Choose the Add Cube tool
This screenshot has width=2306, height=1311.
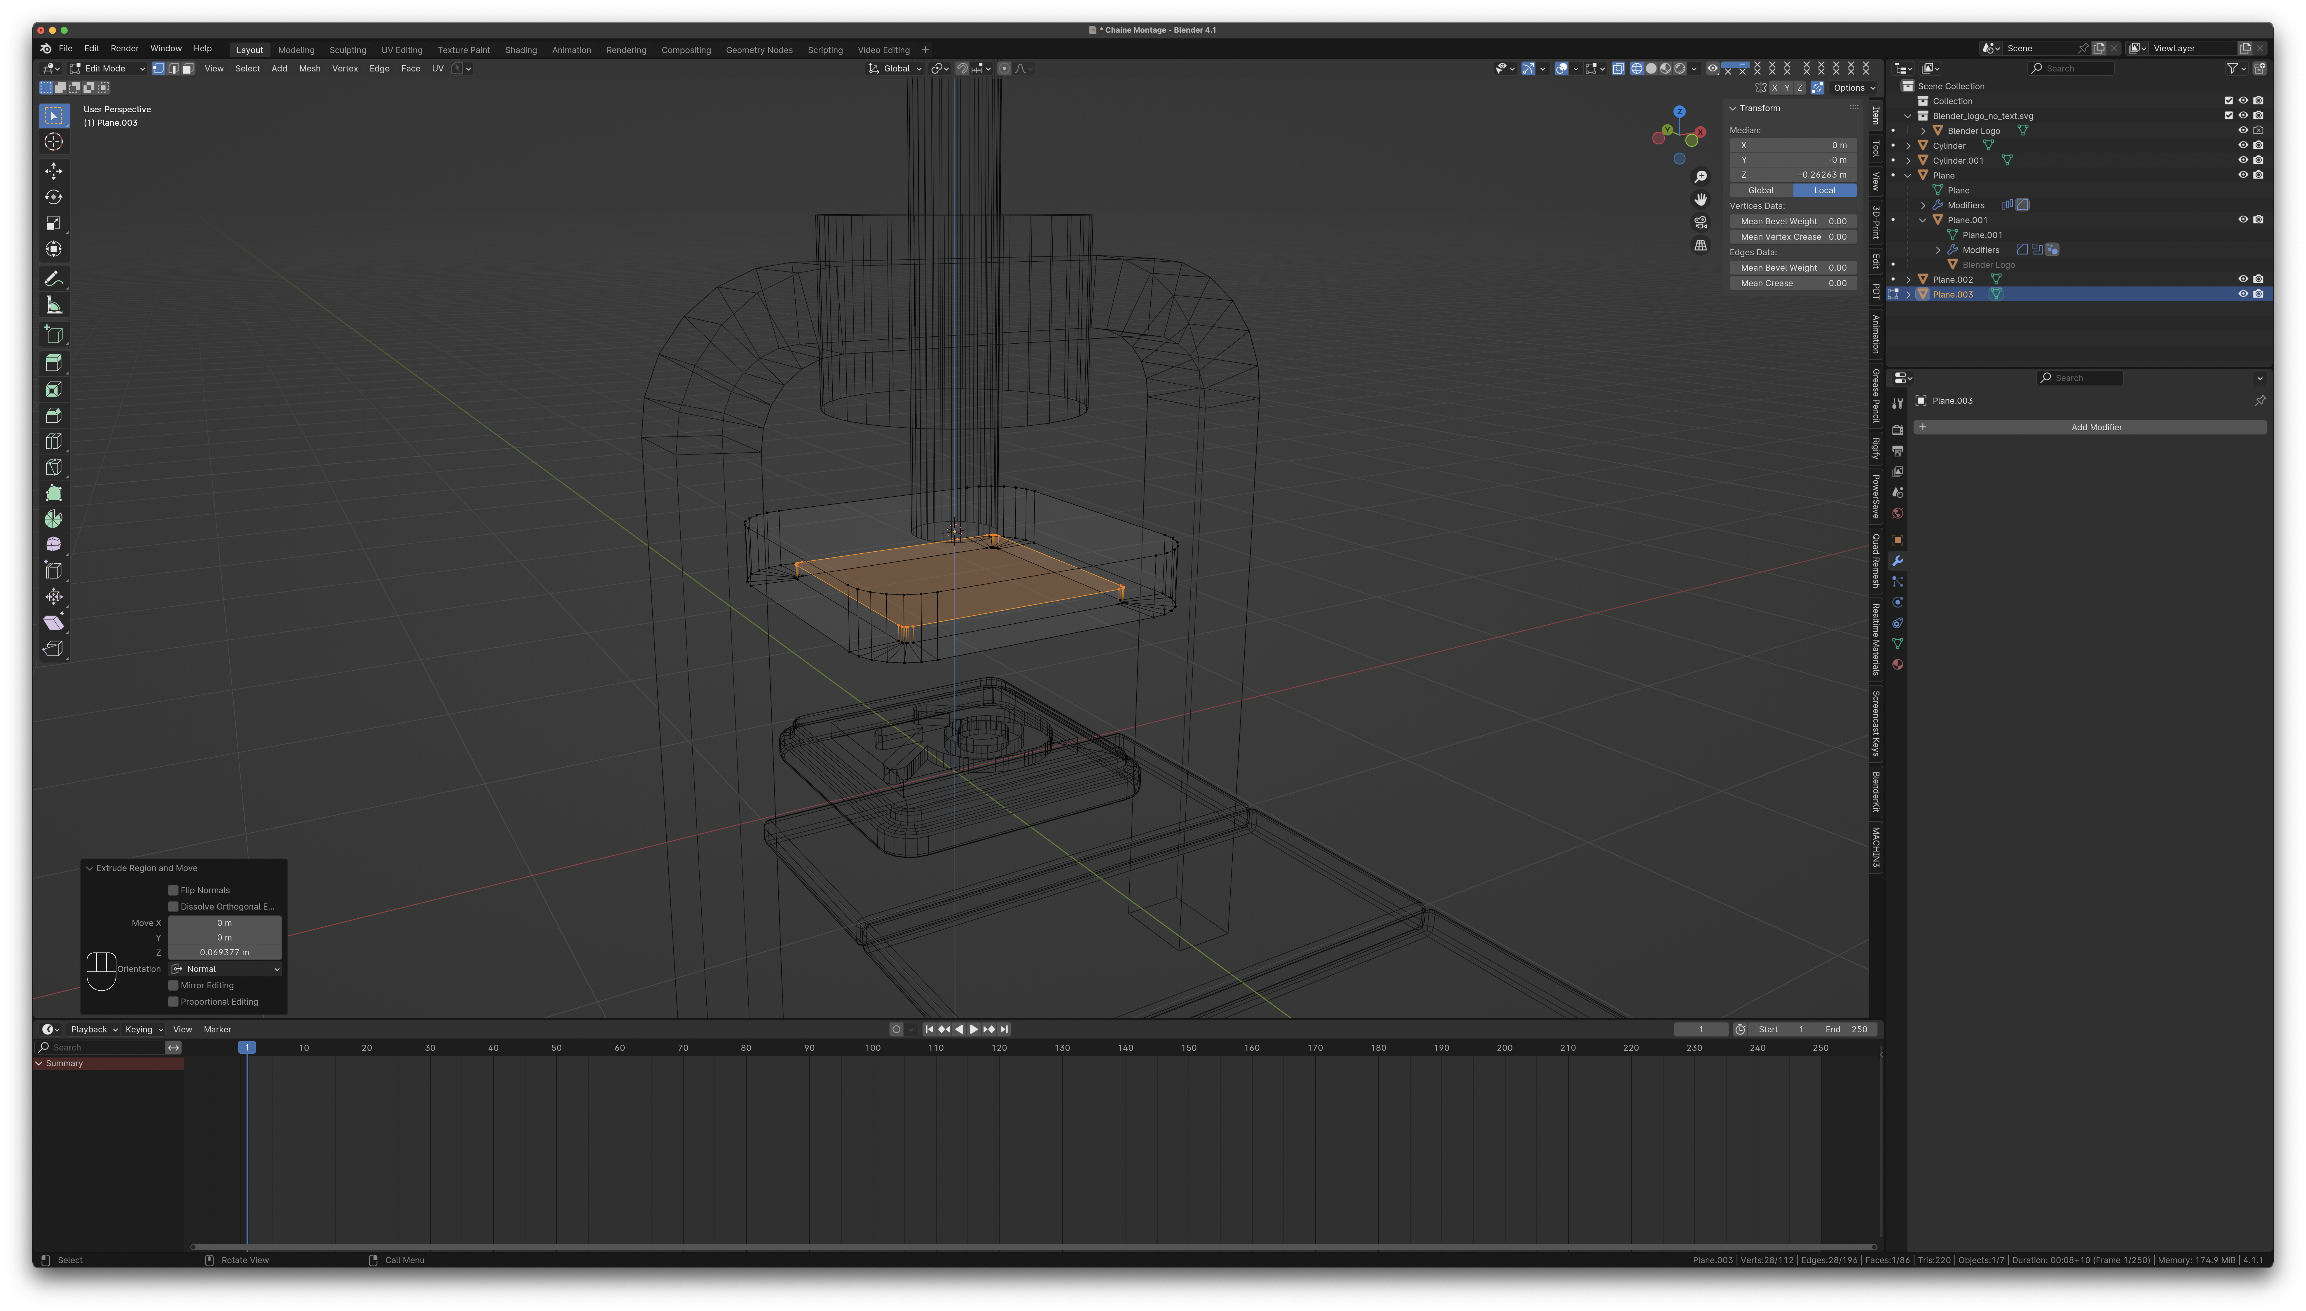point(54,335)
